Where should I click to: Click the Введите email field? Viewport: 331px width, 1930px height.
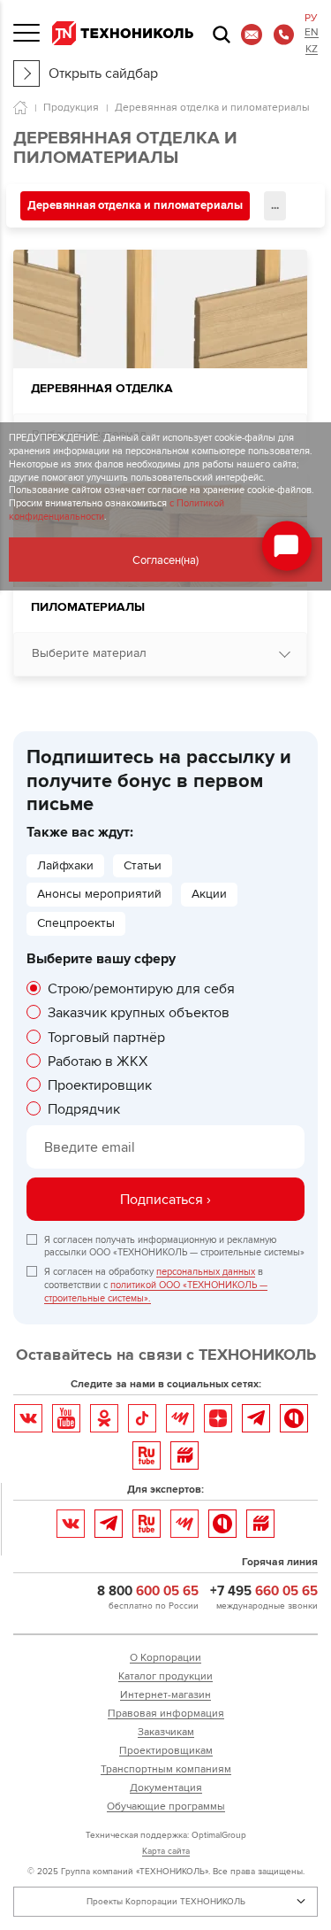pos(165,1147)
